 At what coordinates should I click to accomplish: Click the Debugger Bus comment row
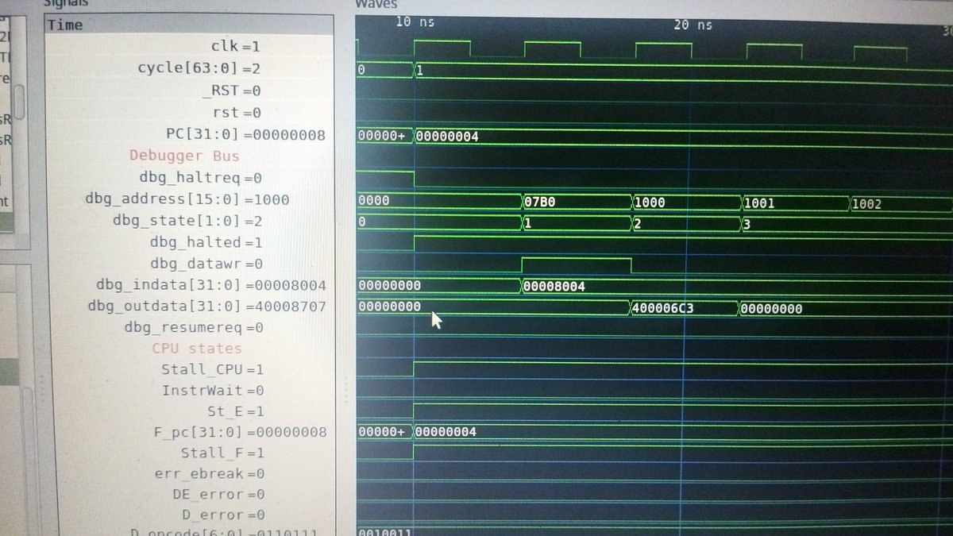coord(183,156)
